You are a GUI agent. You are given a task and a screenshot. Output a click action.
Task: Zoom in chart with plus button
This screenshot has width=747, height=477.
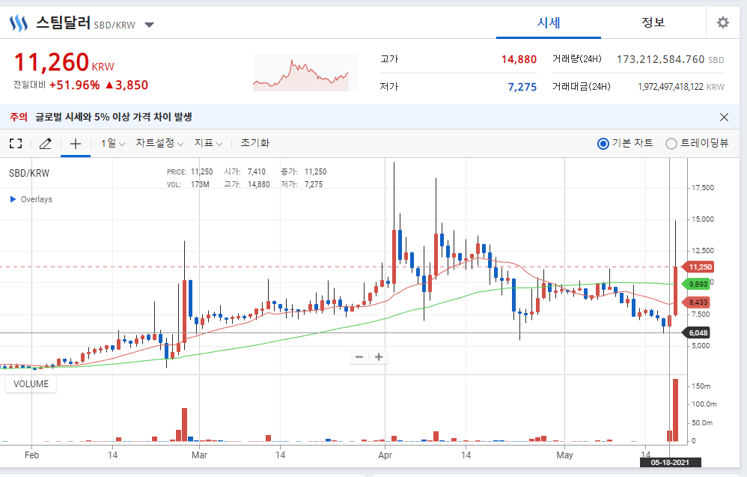pyautogui.click(x=379, y=357)
